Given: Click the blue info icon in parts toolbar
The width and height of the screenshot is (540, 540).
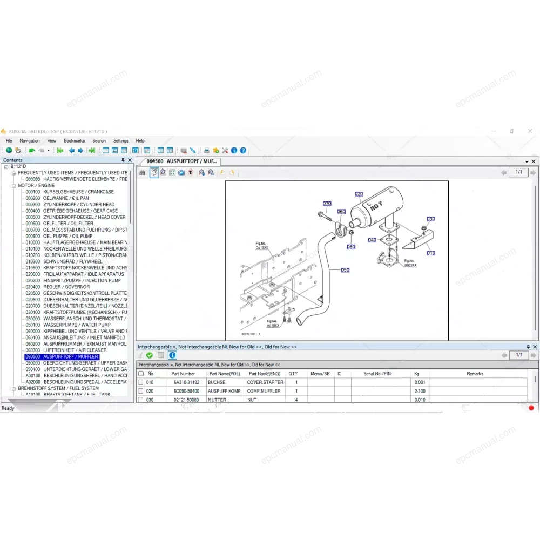Looking at the screenshot, I should (x=173, y=355).
